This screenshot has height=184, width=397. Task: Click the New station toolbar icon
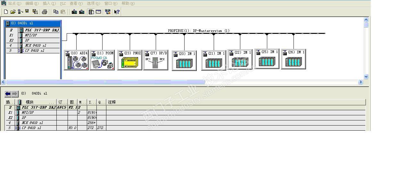point(6,12)
